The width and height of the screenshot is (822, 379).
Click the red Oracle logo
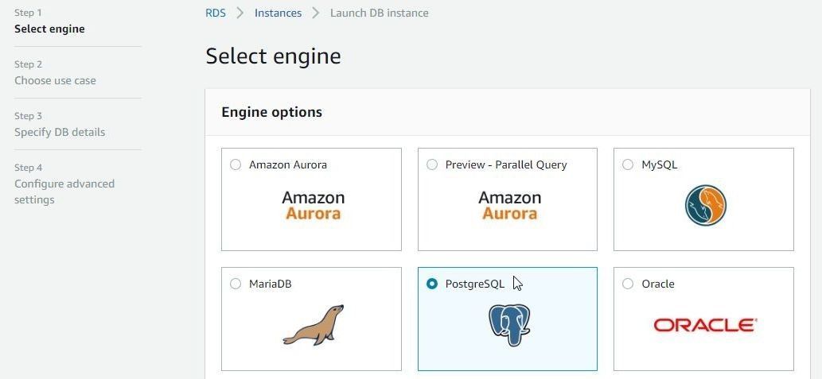[x=705, y=325]
